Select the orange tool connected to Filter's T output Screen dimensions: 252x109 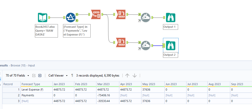96,14
